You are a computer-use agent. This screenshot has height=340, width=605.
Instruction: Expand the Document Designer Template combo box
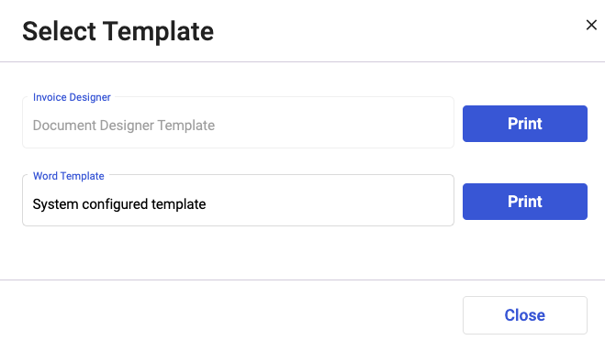(x=238, y=123)
